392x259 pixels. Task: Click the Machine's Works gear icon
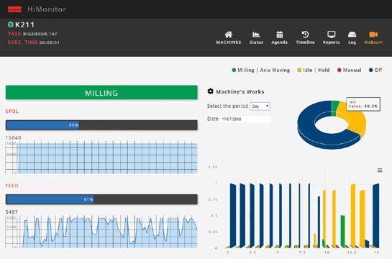[211, 91]
